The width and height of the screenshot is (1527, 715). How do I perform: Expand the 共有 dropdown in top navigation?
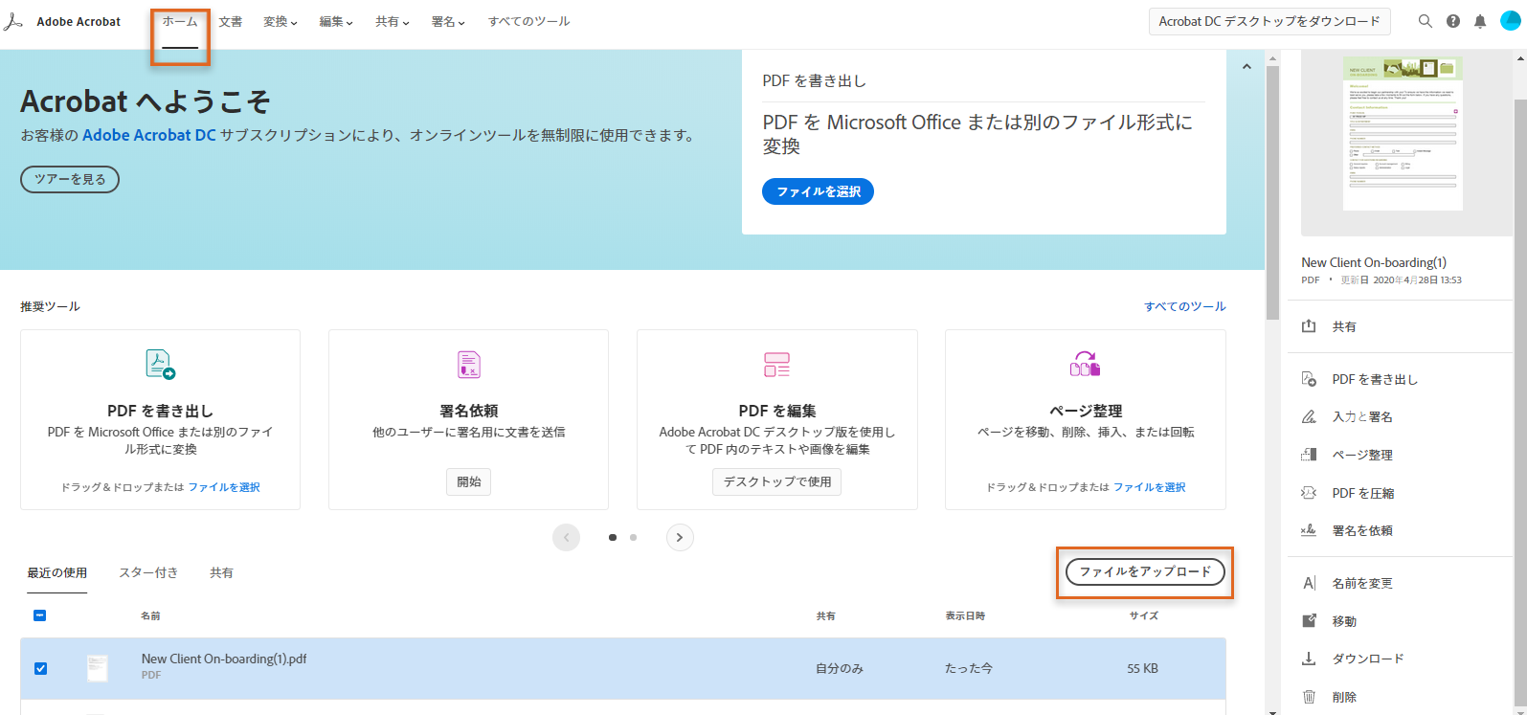[x=393, y=21]
